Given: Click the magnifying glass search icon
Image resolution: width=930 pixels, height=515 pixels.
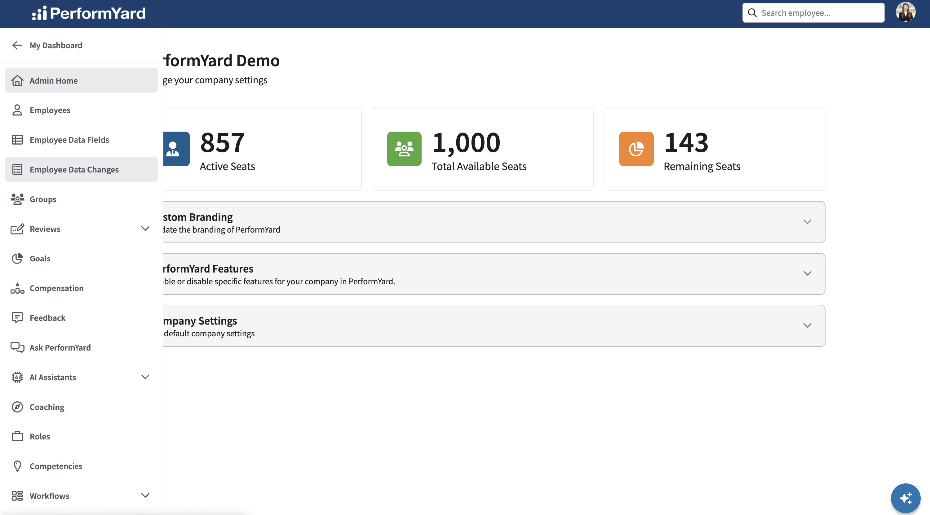Looking at the screenshot, I should click(752, 13).
